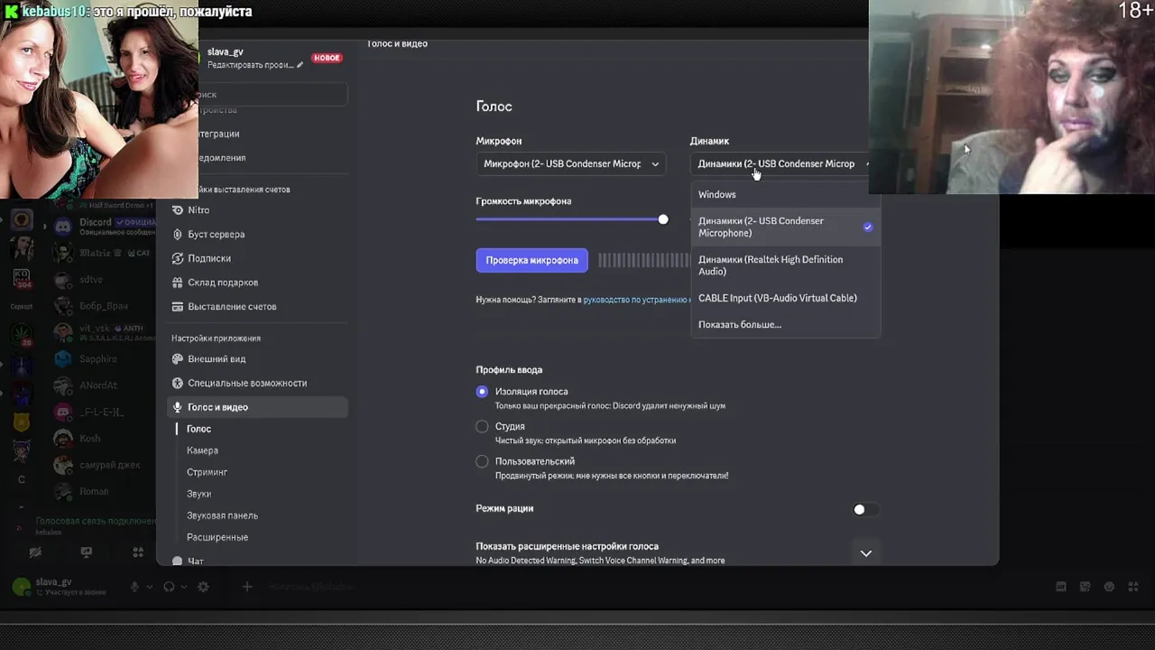This screenshot has width=1155, height=650.
Task: Click the microphone test level meter
Action: click(644, 260)
